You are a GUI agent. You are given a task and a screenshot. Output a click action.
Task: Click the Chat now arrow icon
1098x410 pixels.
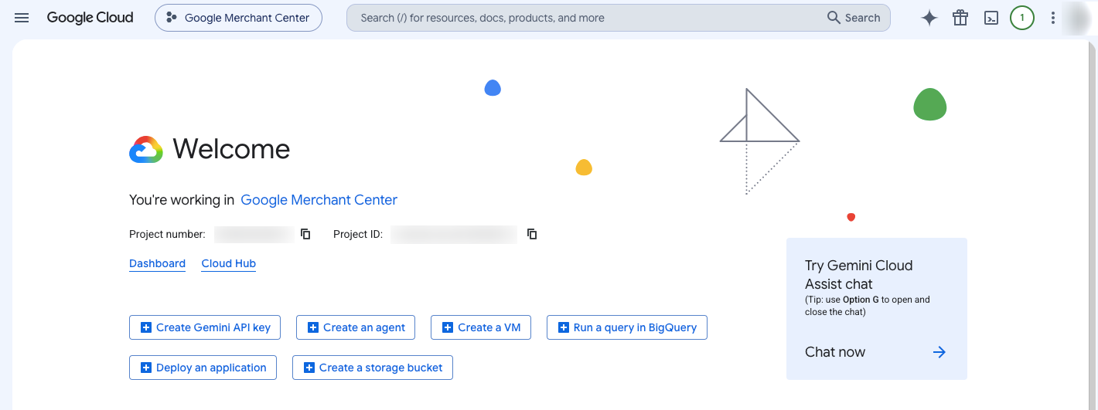939,352
